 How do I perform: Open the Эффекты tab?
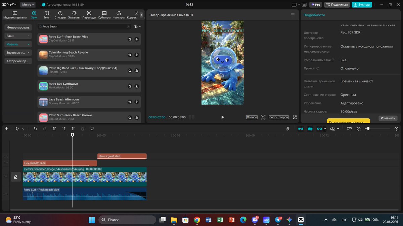pyautogui.click(x=74, y=15)
